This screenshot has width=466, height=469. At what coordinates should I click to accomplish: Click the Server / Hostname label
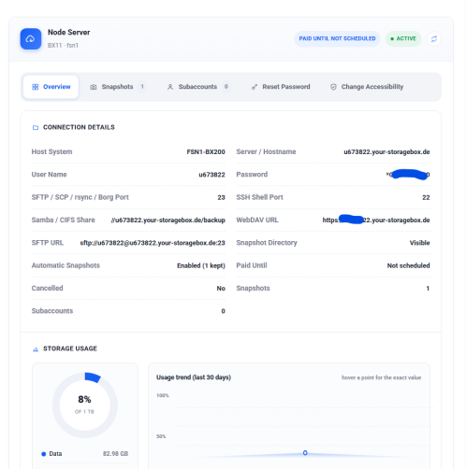[266, 151]
